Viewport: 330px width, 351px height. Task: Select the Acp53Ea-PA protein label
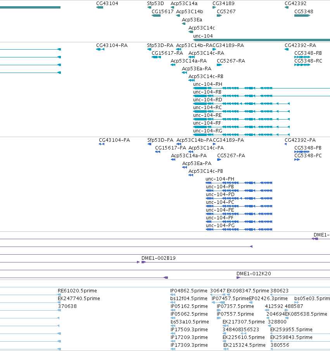pos(197,163)
